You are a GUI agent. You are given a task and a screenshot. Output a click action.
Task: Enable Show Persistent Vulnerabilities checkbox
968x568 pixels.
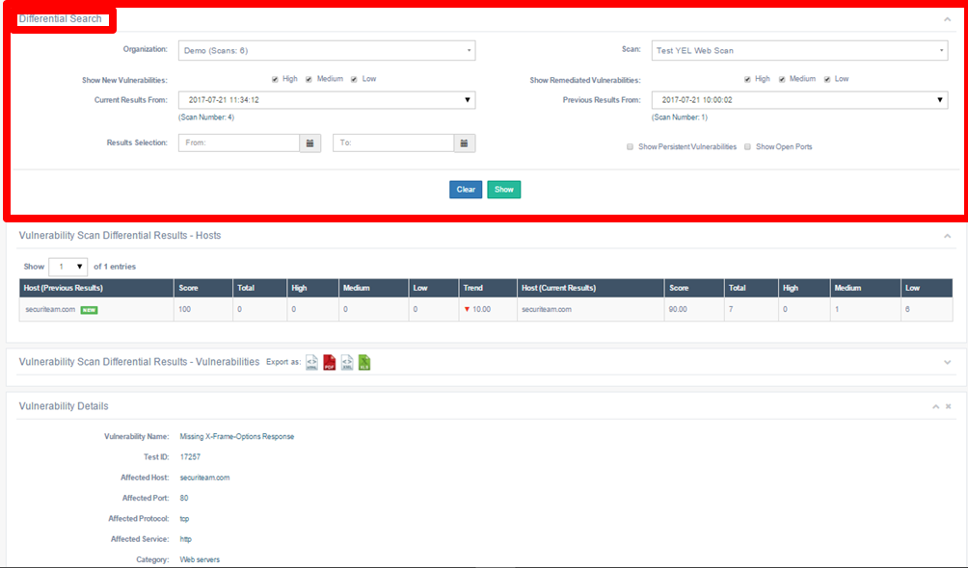(630, 147)
